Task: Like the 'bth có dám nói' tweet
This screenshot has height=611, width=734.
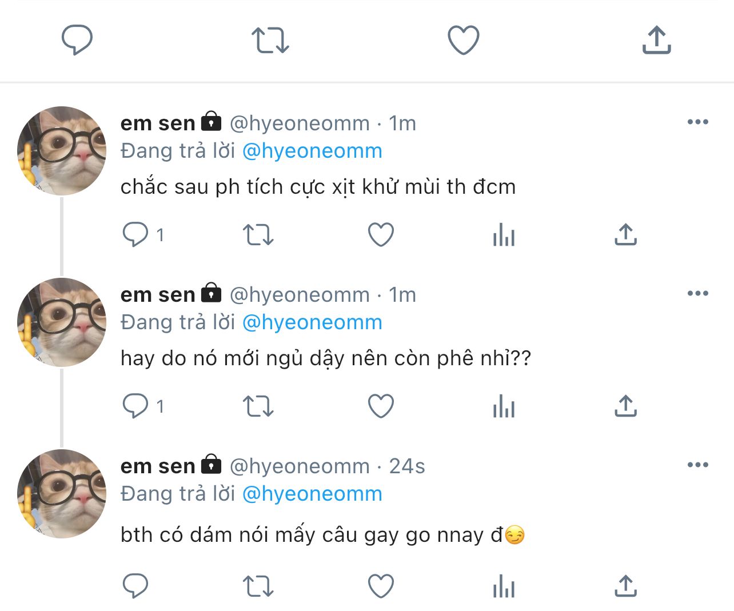Action: coord(381,586)
